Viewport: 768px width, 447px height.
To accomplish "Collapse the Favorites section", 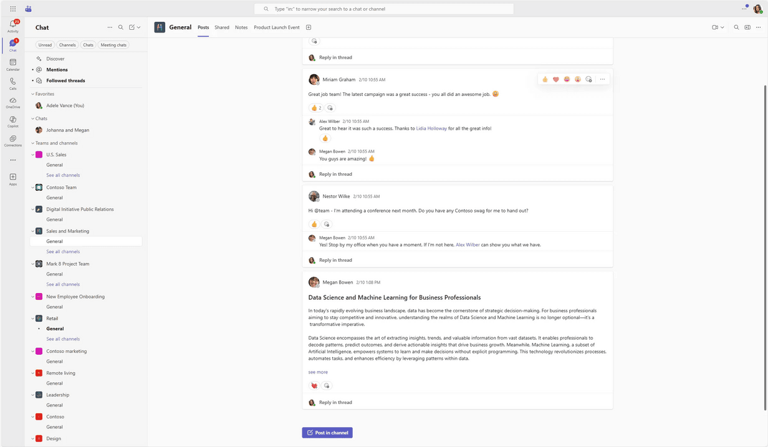I will tap(32, 94).
